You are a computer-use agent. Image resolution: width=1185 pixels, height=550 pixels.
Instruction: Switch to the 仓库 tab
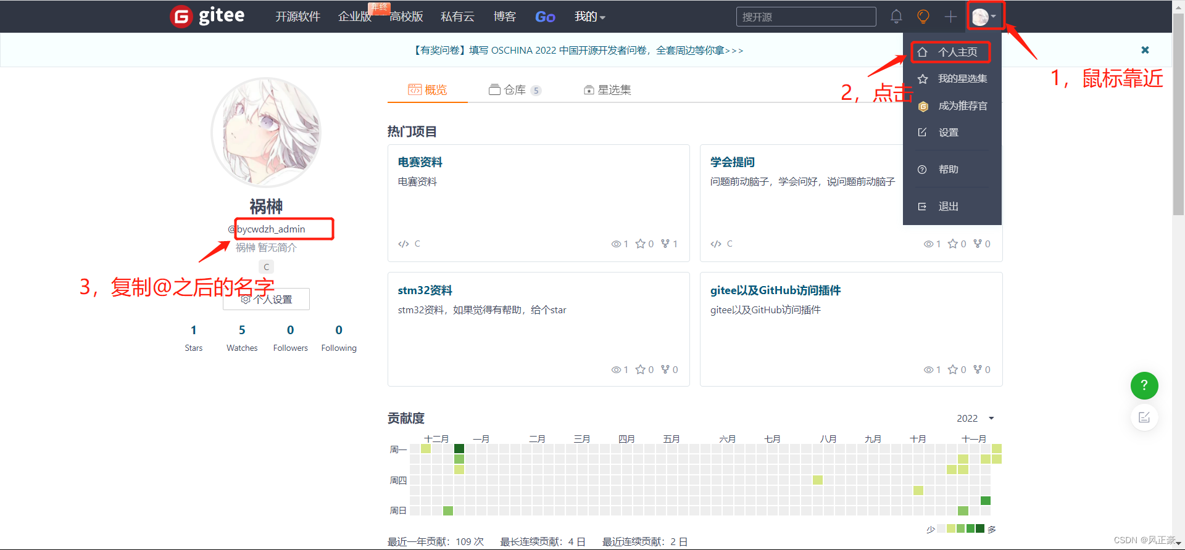point(515,90)
